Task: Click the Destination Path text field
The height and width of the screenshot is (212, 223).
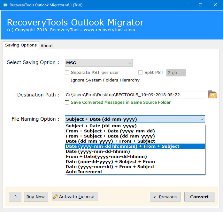Action: [x=135, y=95]
